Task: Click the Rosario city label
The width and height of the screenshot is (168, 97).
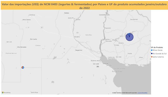Action: (77, 37)
